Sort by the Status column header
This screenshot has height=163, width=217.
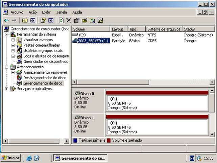coord(199,29)
